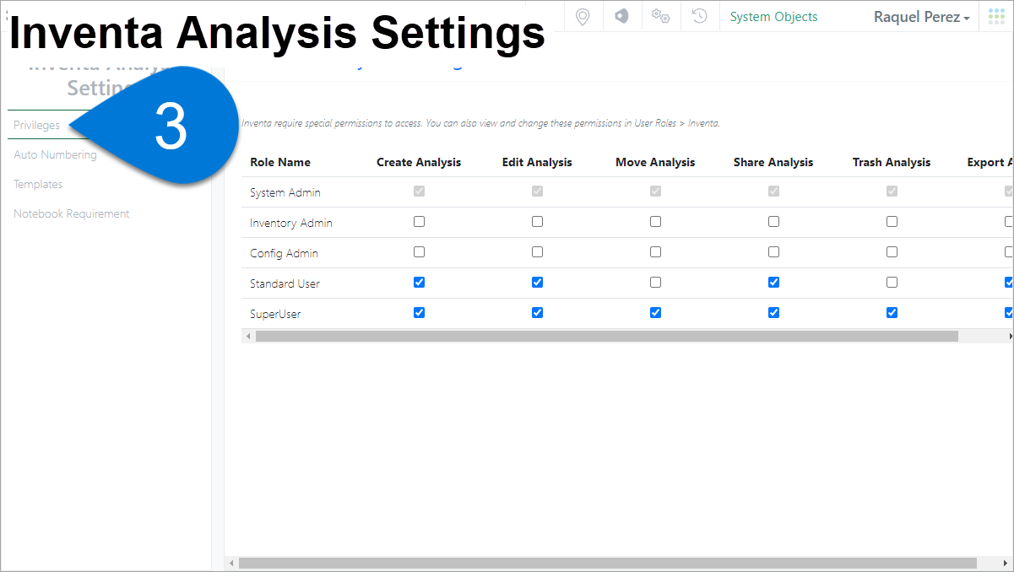Open Notebook Requirement settings section

coord(71,213)
